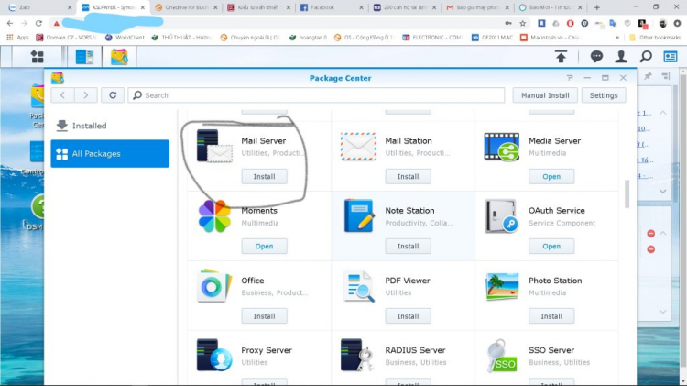
Task: Pin the widget panel pushpin icon
Action: click(x=648, y=77)
